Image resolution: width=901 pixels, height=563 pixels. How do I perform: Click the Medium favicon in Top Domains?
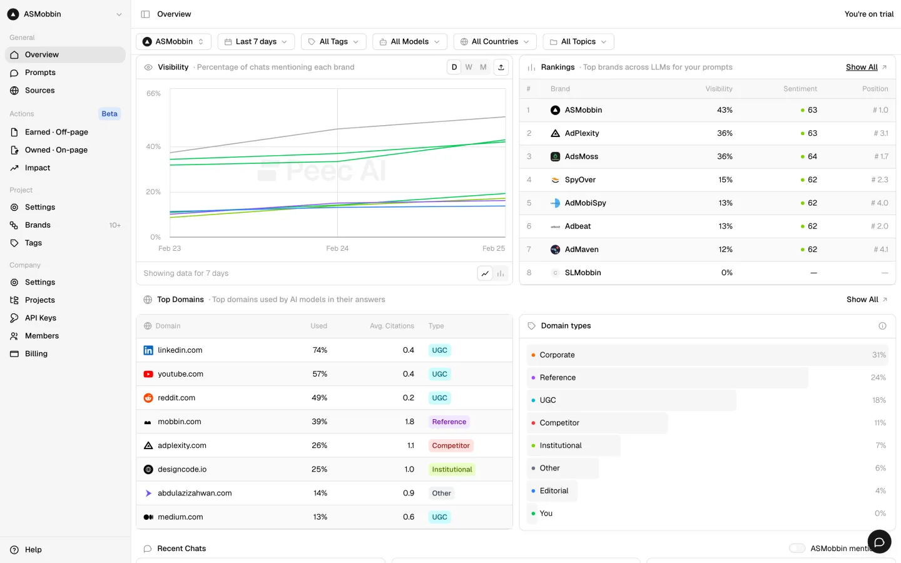[x=148, y=517]
